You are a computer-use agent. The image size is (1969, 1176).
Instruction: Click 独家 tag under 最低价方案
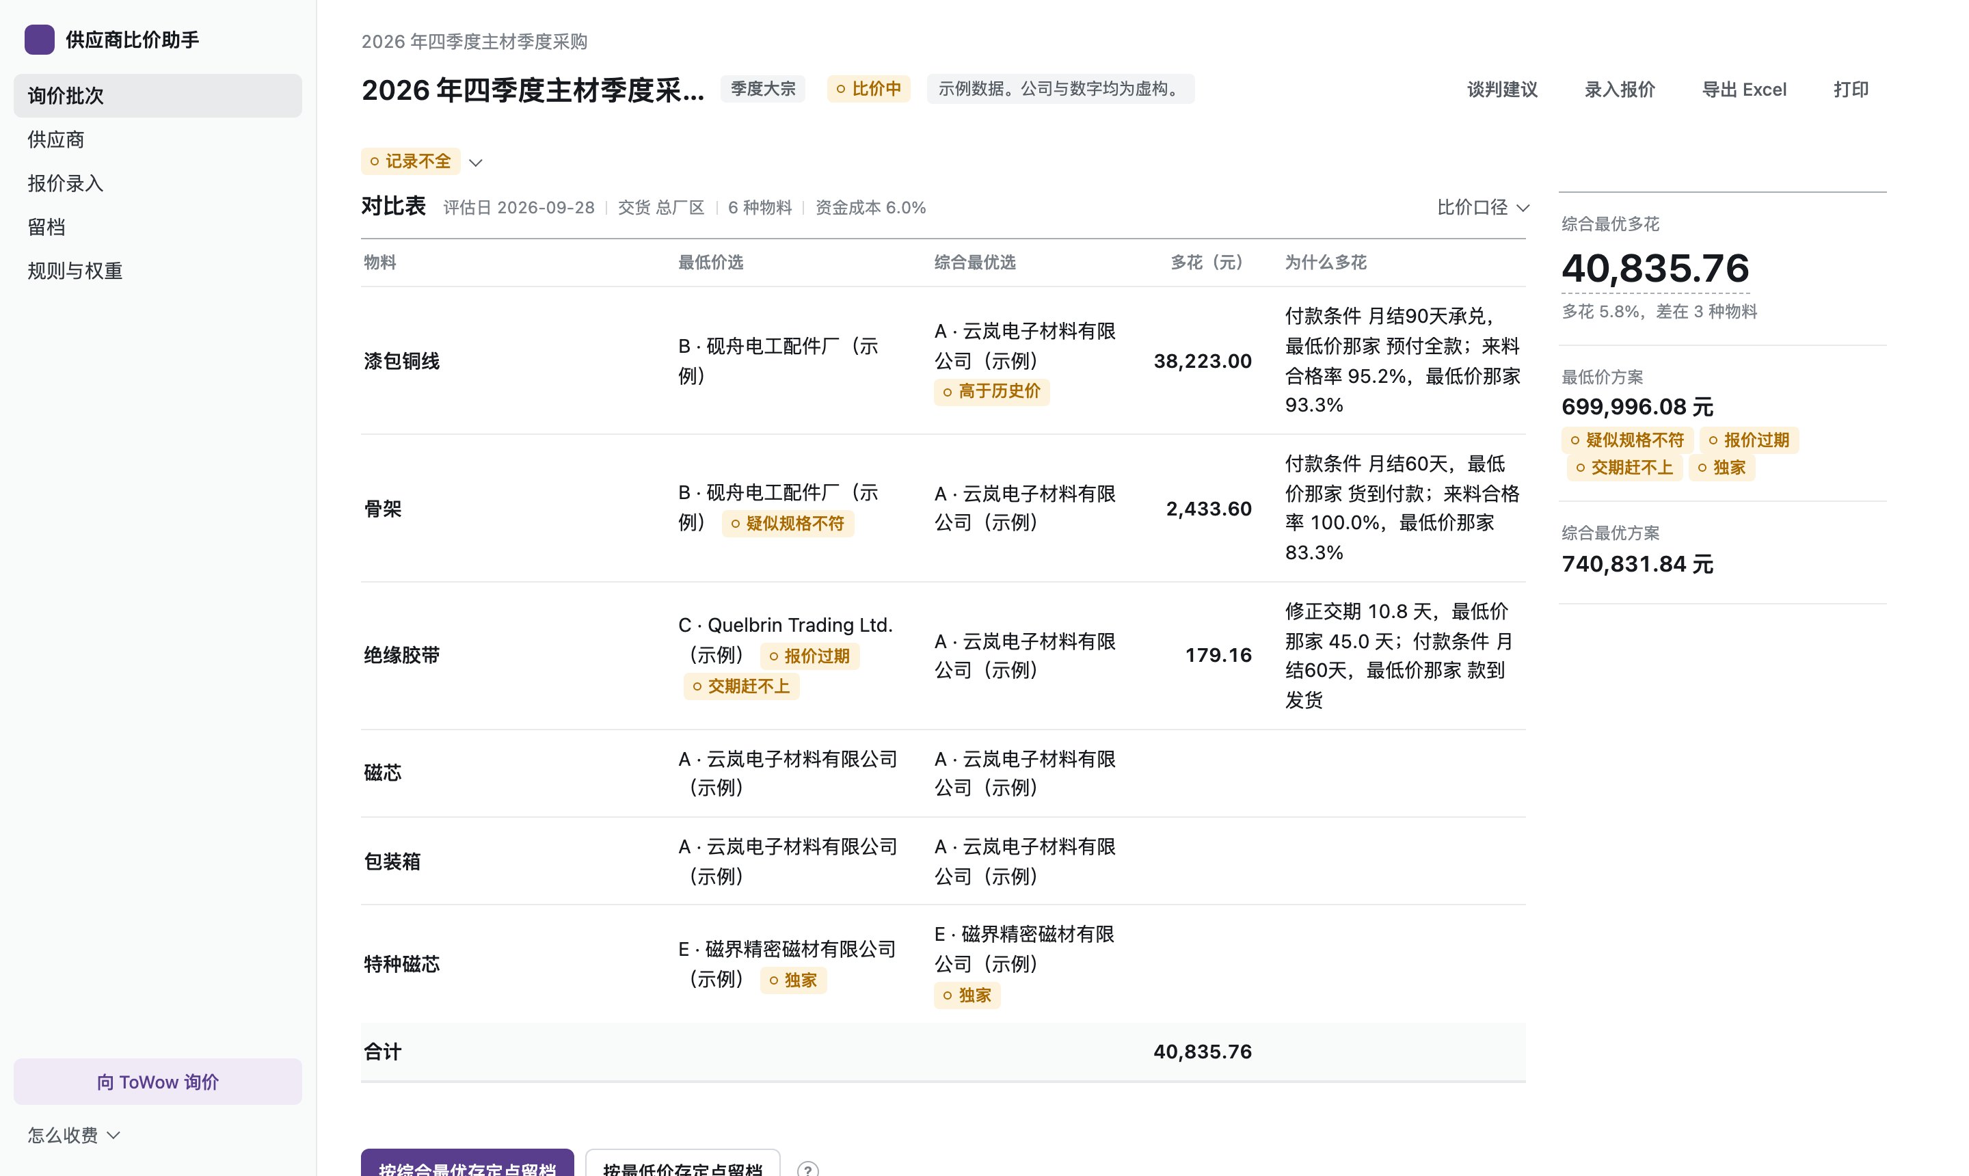click(x=1721, y=468)
